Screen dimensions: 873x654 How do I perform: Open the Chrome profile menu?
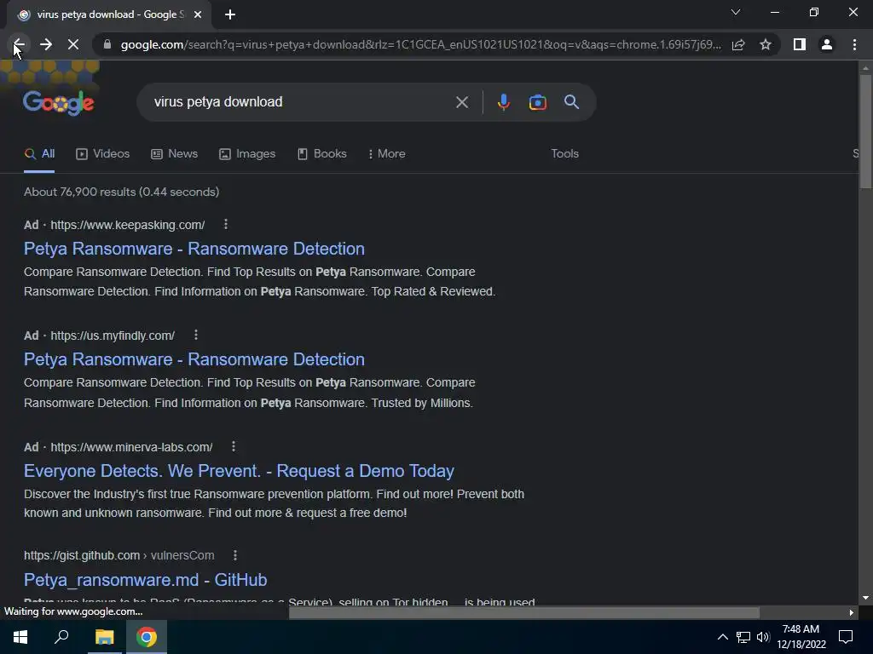pos(827,44)
